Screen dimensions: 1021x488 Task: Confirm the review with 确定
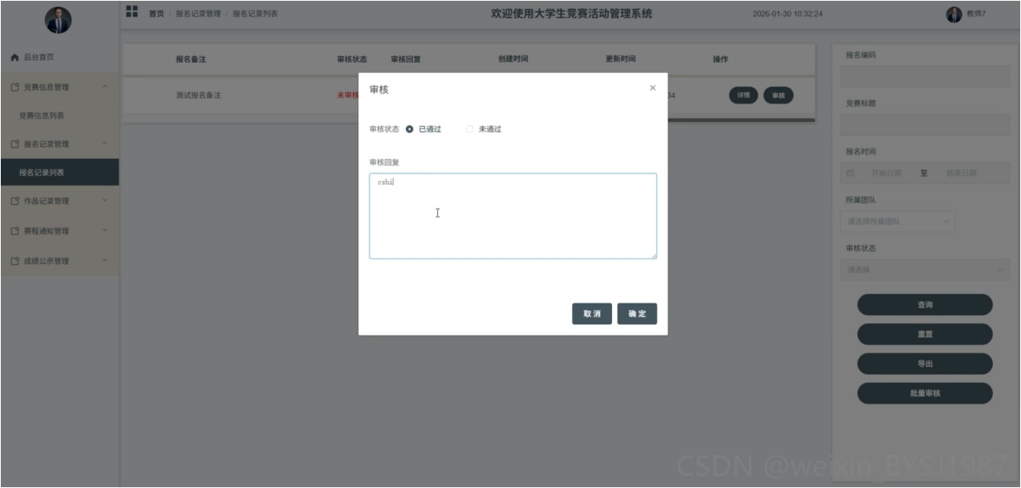click(x=637, y=314)
